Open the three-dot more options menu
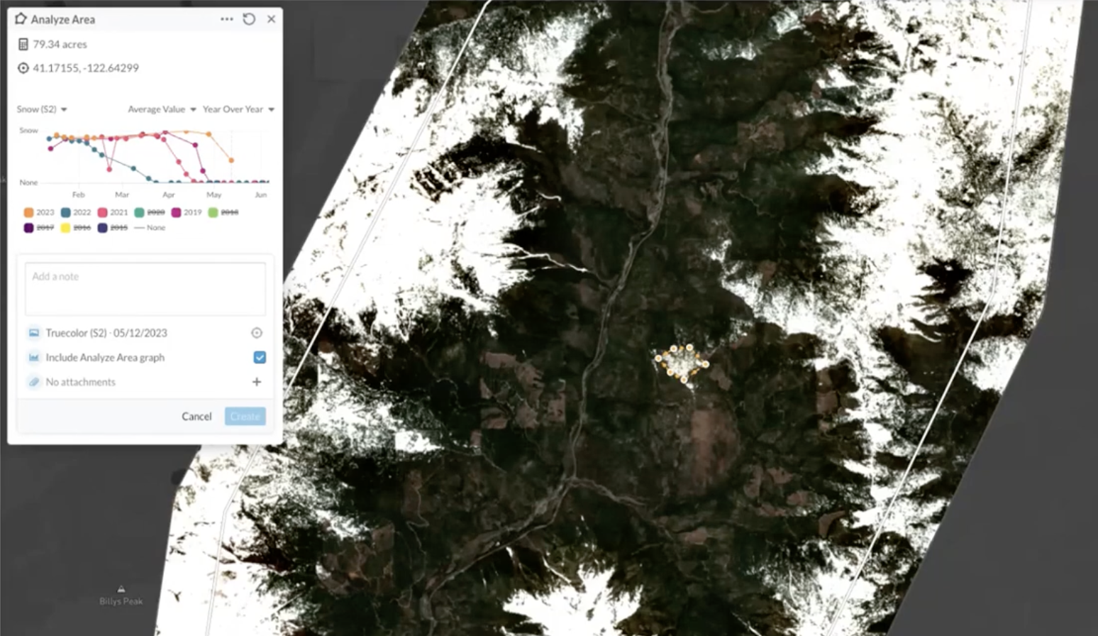1098x636 pixels. [x=226, y=19]
